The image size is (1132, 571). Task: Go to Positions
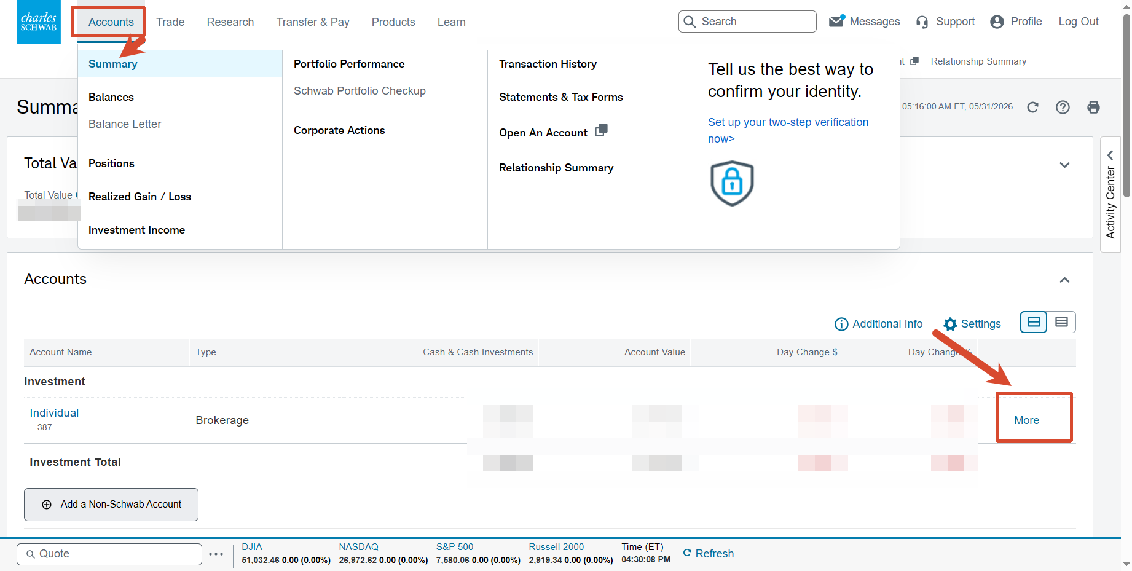[x=111, y=163]
